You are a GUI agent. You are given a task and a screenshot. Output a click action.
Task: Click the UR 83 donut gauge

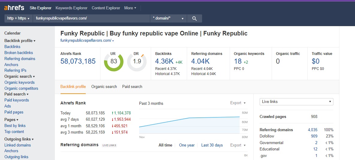coord(114,62)
